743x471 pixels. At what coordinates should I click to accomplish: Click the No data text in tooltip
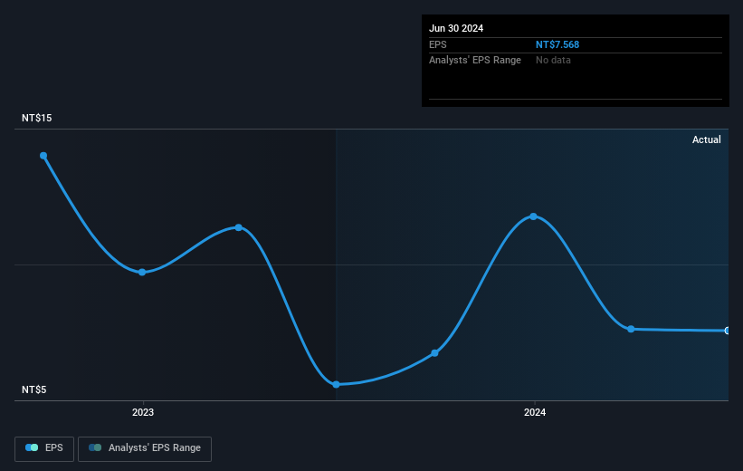pyautogui.click(x=553, y=61)
